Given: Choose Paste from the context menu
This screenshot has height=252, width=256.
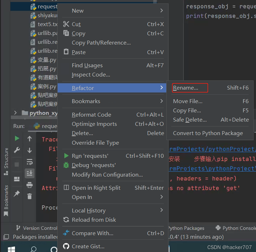Looking at the screenshot, I should pyautogui.click(x=113, y=52).
